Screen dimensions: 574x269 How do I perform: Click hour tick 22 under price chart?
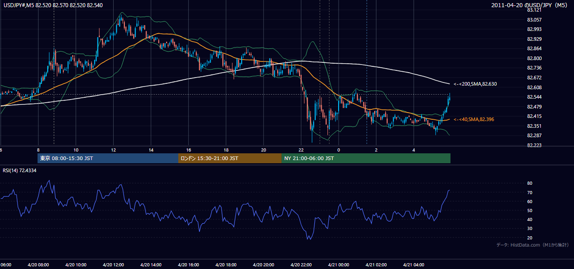pyautogui.click(x=301, y=150)
